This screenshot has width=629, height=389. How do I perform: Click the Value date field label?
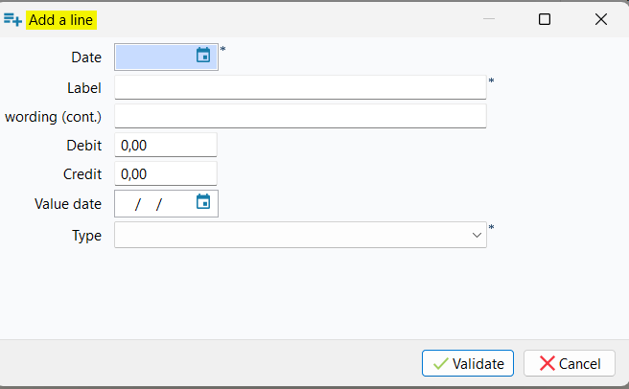[68, 203]
